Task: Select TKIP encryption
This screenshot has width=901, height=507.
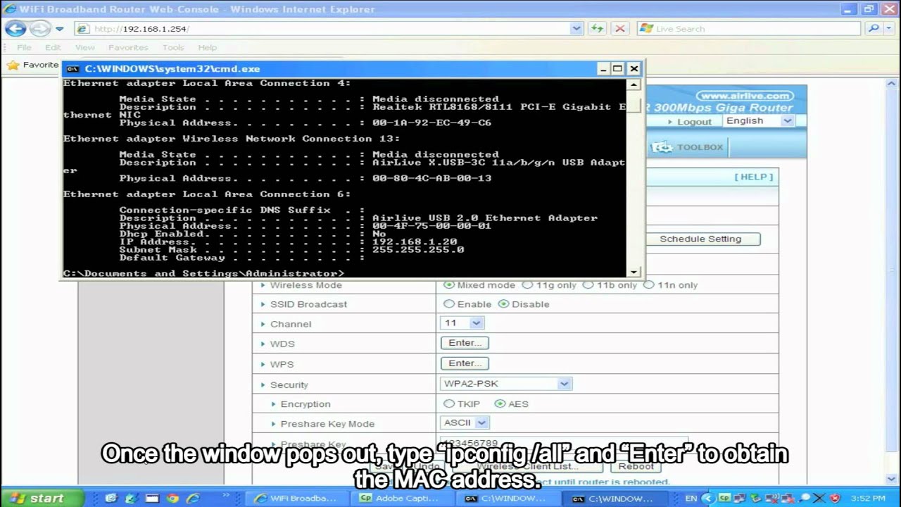Action: click(x=449, y=403)
